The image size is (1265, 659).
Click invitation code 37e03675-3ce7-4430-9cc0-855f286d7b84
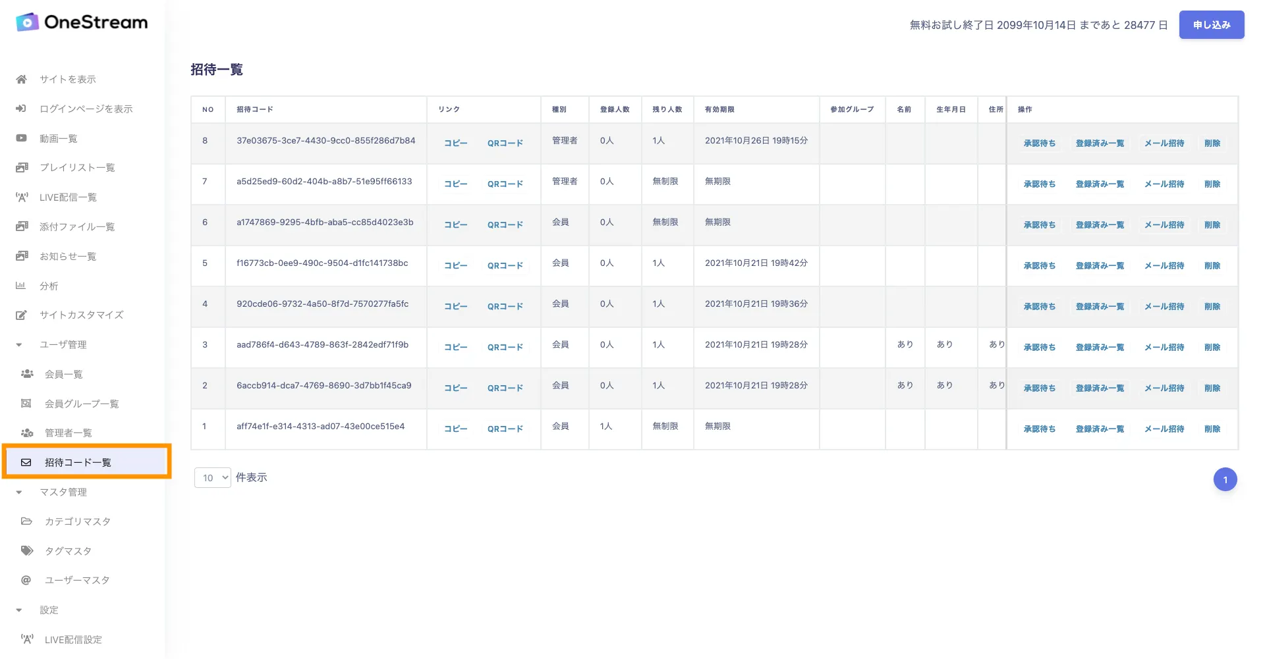click(x=326, y=140)
